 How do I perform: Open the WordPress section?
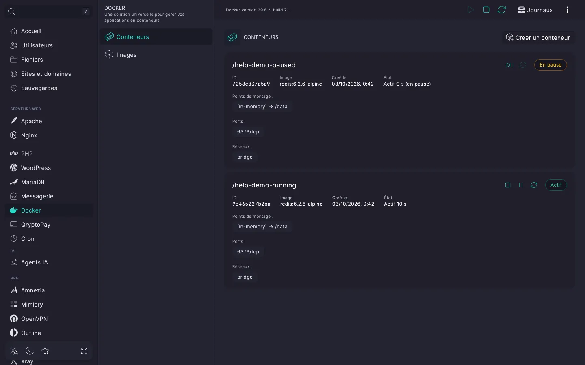[x=49, y=168]
